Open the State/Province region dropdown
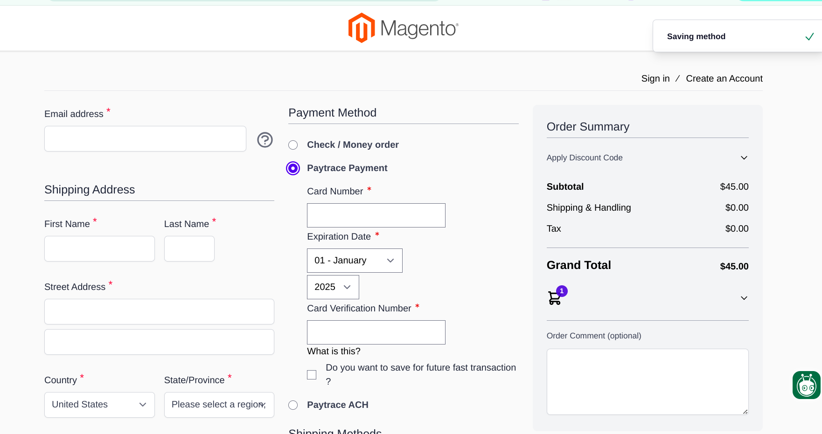 click(219, 405)
